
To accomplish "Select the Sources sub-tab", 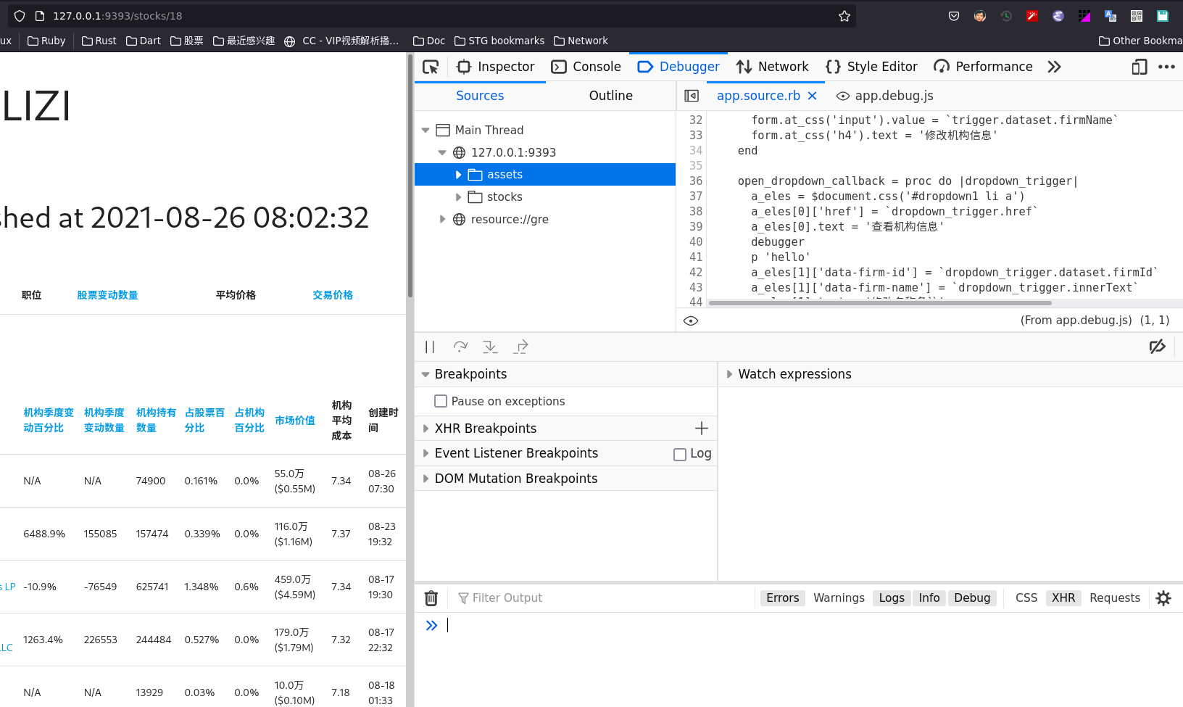I will [x=480, y=96].
